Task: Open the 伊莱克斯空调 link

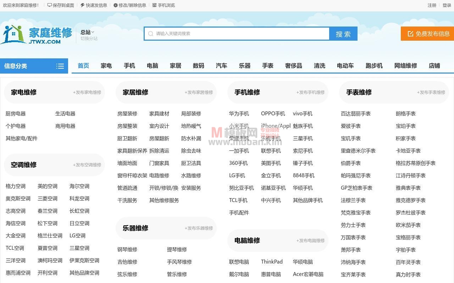Action: point(84,260)
